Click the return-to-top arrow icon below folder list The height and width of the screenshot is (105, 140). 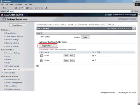click(38, 66)
